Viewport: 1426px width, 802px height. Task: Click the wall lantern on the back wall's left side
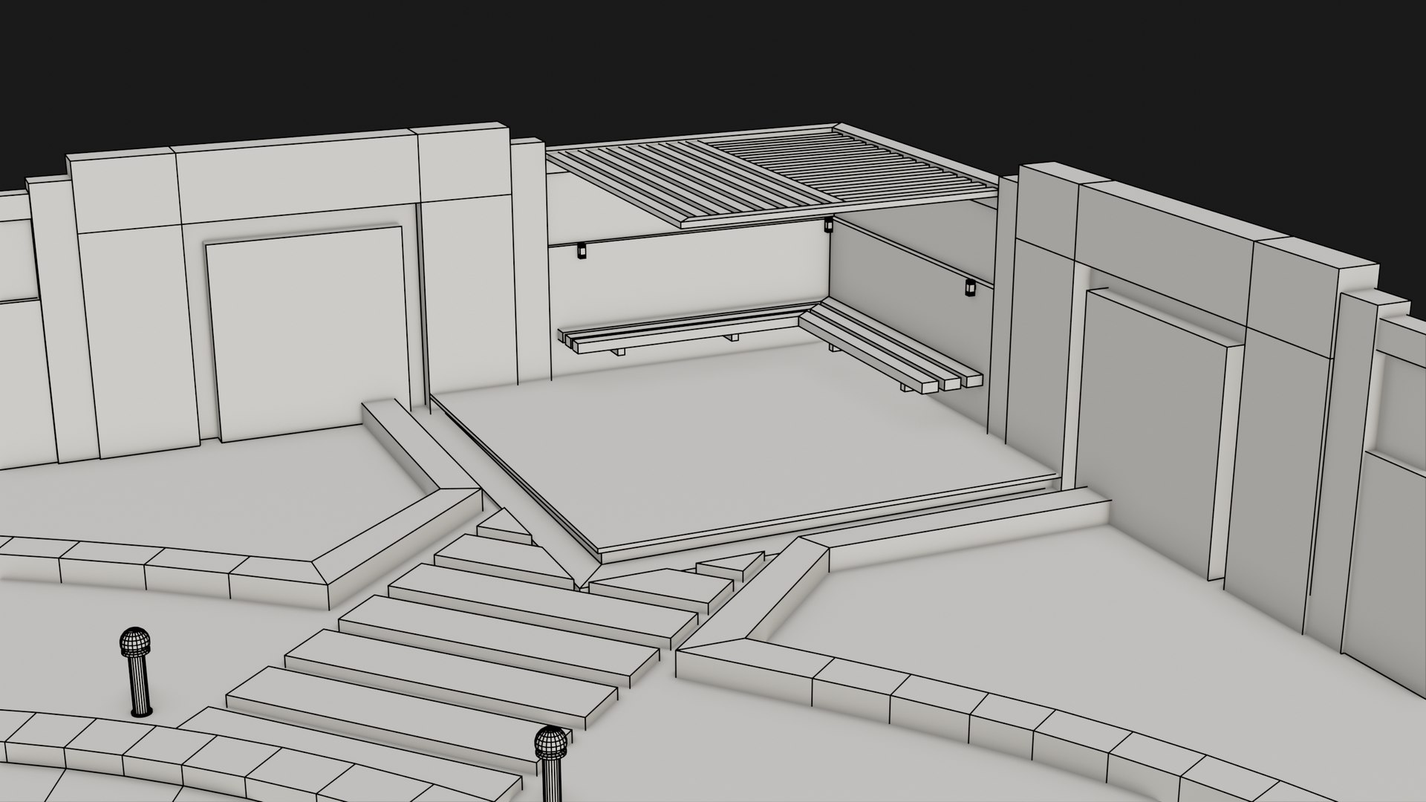(x=582, y=251)
